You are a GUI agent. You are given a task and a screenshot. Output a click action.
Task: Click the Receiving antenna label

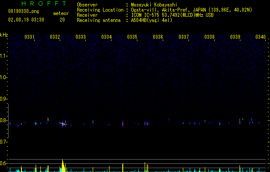99,20
